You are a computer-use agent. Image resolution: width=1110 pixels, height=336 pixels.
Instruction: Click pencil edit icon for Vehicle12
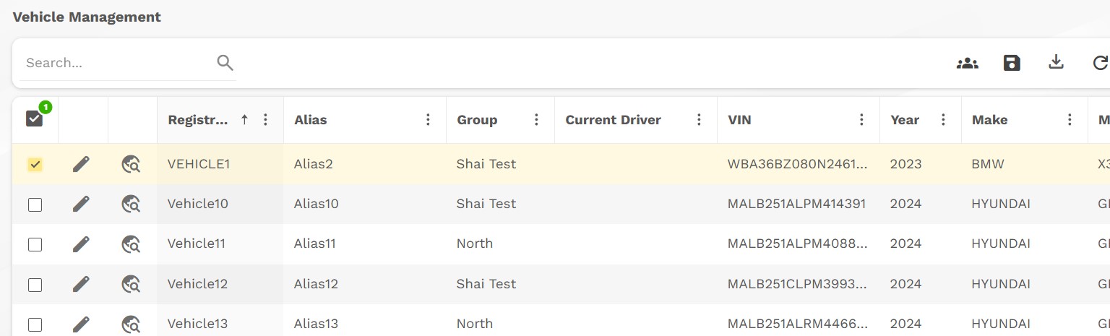pos(81,284)
